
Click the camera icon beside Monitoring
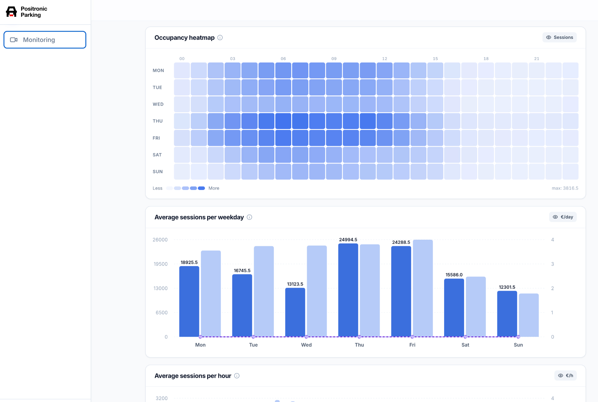click(x=14, y=40)
